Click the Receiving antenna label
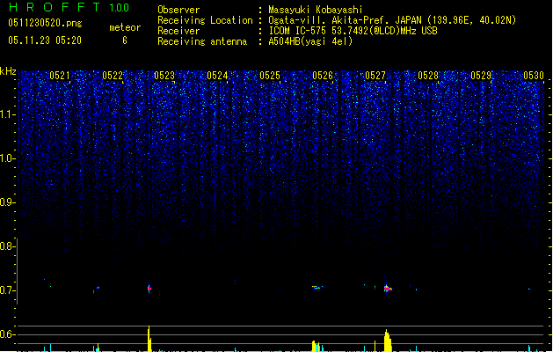 202,41
